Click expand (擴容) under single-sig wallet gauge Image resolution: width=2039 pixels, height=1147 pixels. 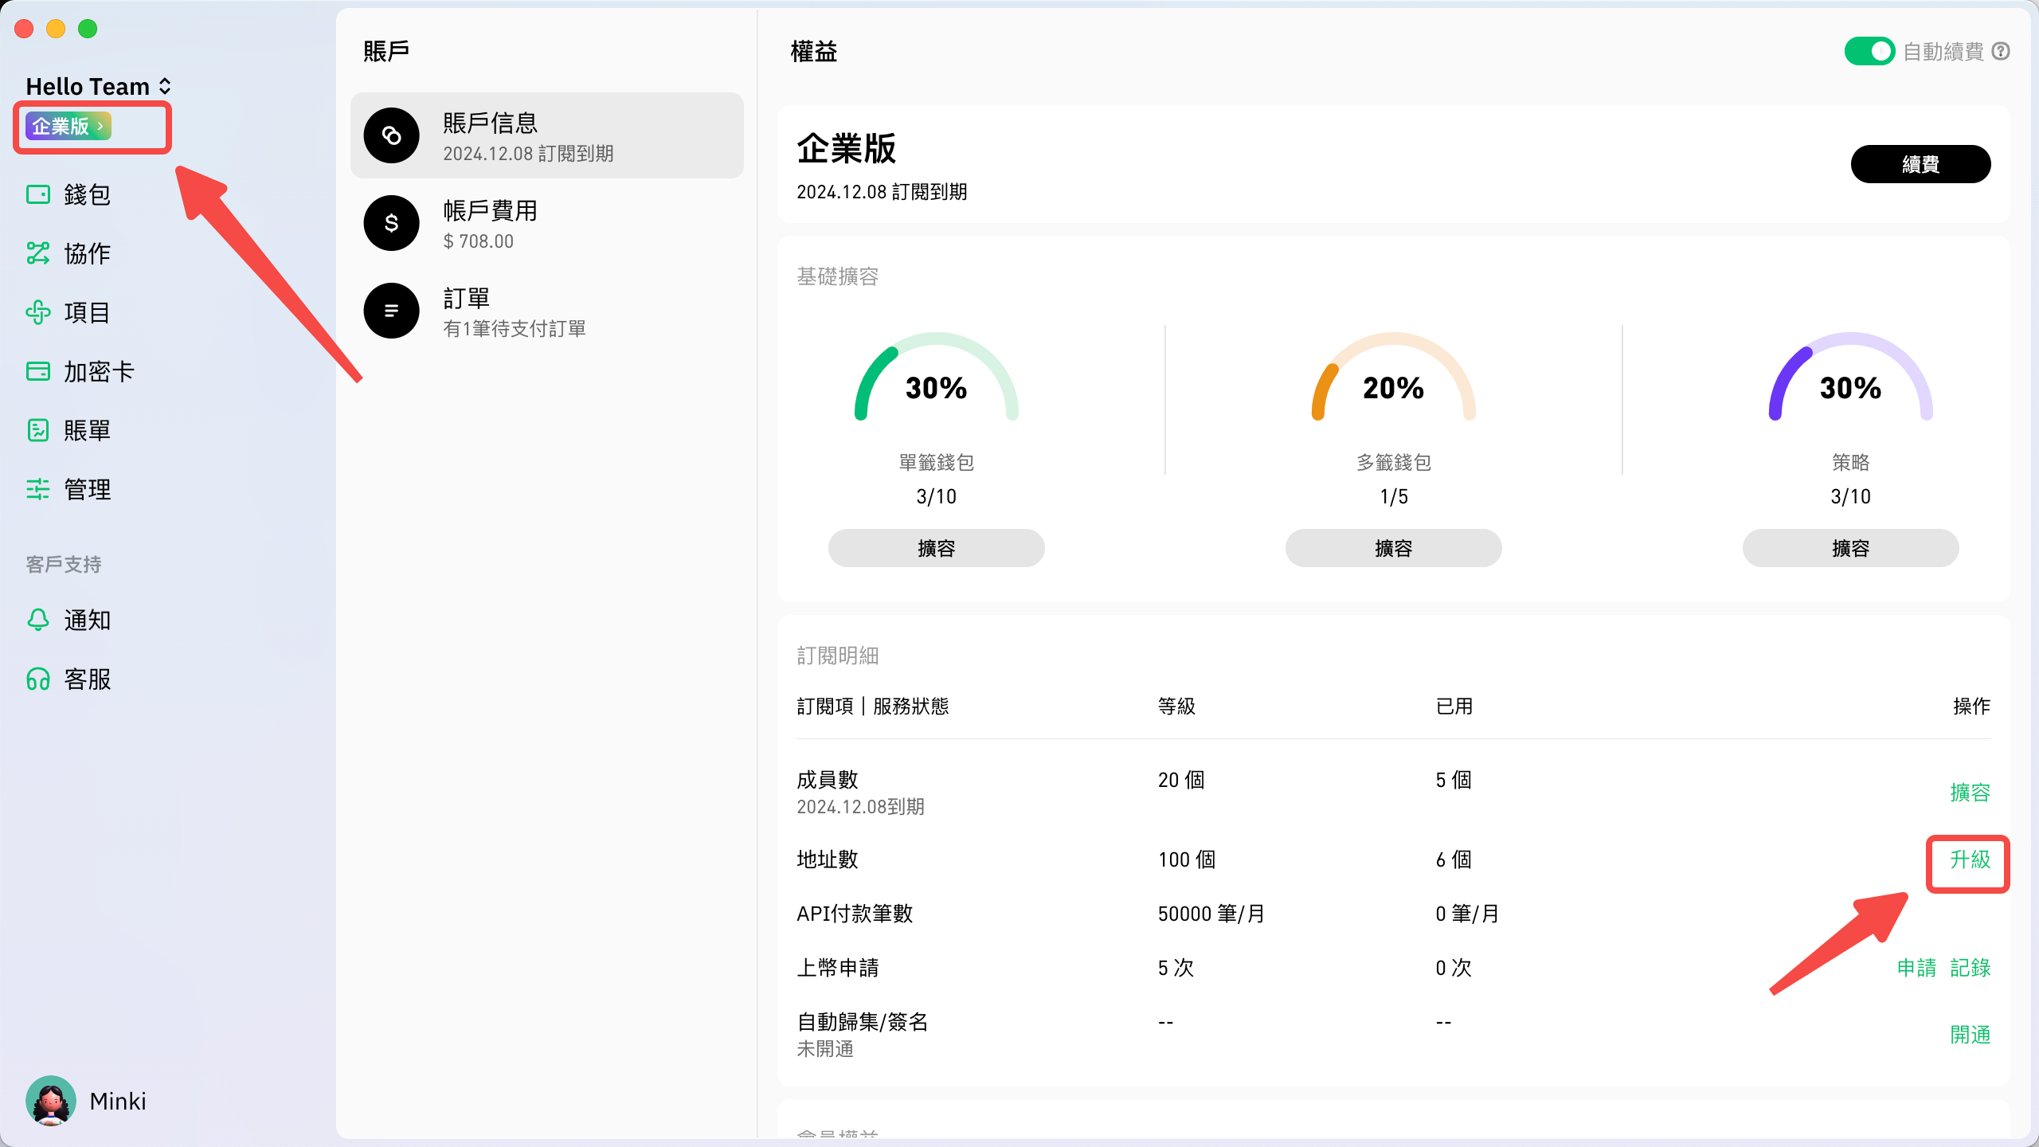click(x=936, y=548)
